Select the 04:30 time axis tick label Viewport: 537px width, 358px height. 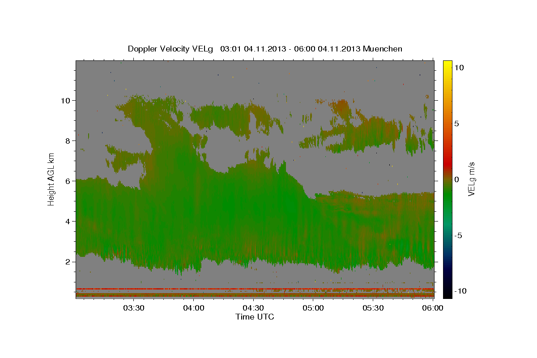(253, 308)
